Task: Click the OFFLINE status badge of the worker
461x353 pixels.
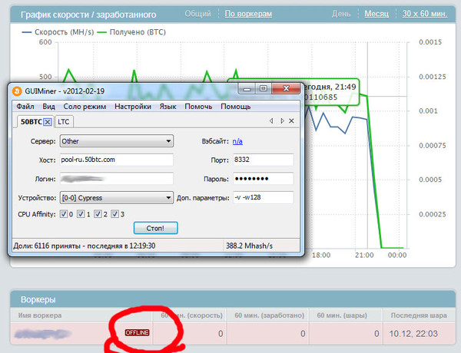Action: pos(137,332)
